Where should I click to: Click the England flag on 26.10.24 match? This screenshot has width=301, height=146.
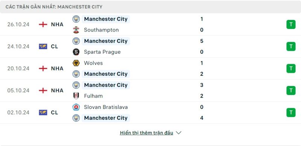[x=43, y=24]
